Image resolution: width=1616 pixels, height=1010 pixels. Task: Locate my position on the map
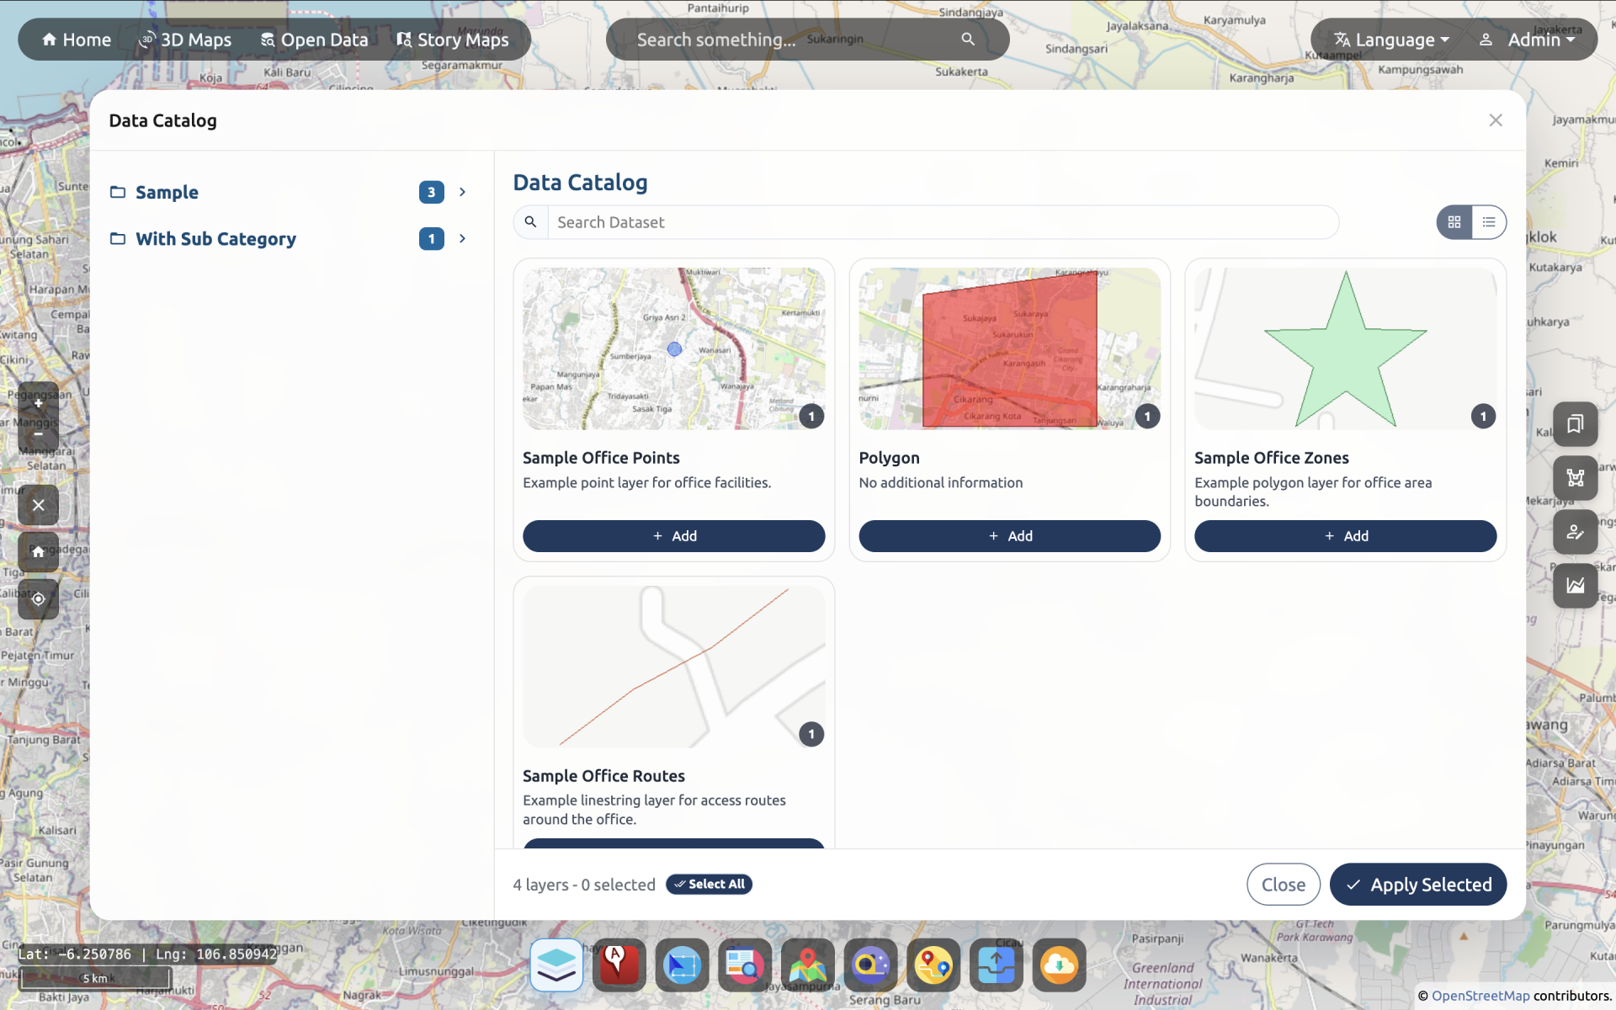click(x=39, y=599)
